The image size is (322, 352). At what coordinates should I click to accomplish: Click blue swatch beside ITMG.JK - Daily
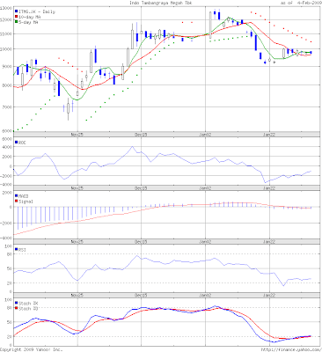[x=17, y=11]
